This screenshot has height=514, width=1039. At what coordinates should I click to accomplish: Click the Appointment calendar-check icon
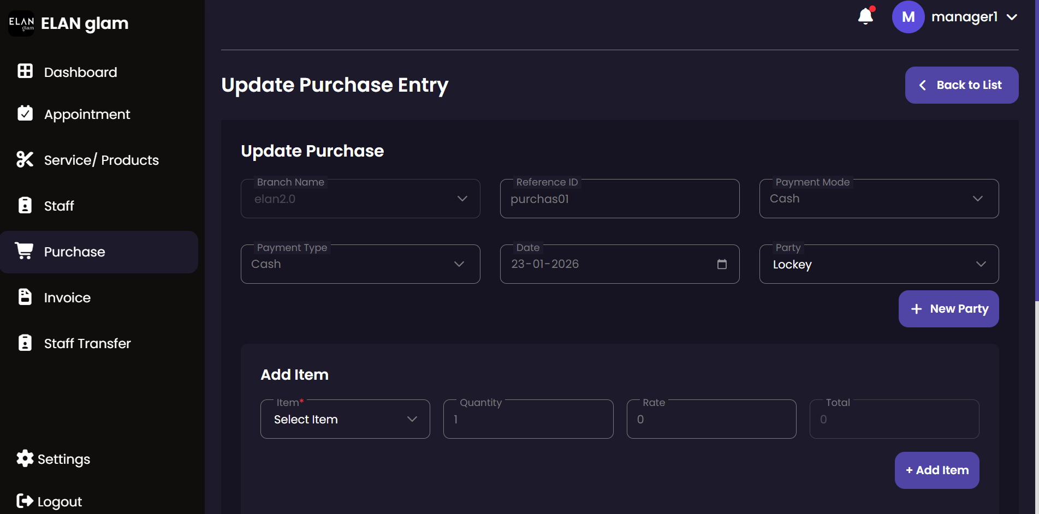tap(25, 113)
